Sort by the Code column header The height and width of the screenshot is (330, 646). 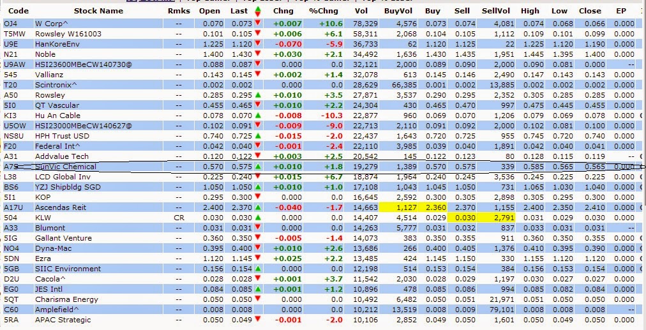19,11
